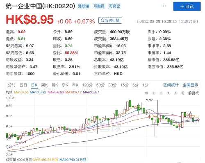Click the 振幅 value 2.36%
This screenshot has width=205, height=163.
165,39
